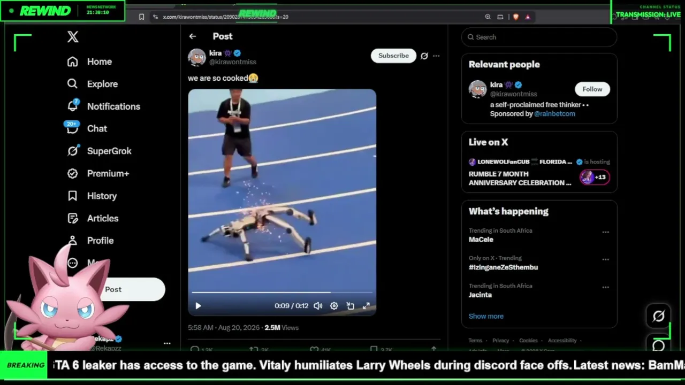This screenshot has width=685, height=385.
Task: Click the Chat bubble icon with 20+ badge
Action: point(73,128)
